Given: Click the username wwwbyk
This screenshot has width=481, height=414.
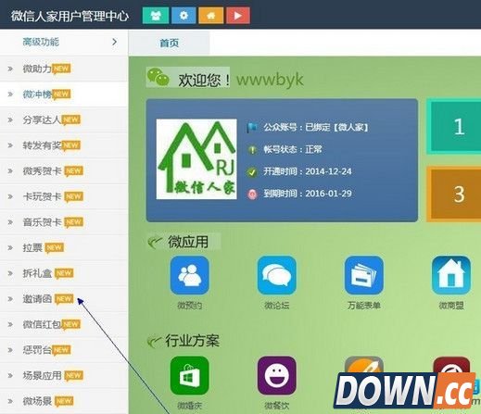Looking at the screenshot, I should pyautogui.click(x=270, y=80).
